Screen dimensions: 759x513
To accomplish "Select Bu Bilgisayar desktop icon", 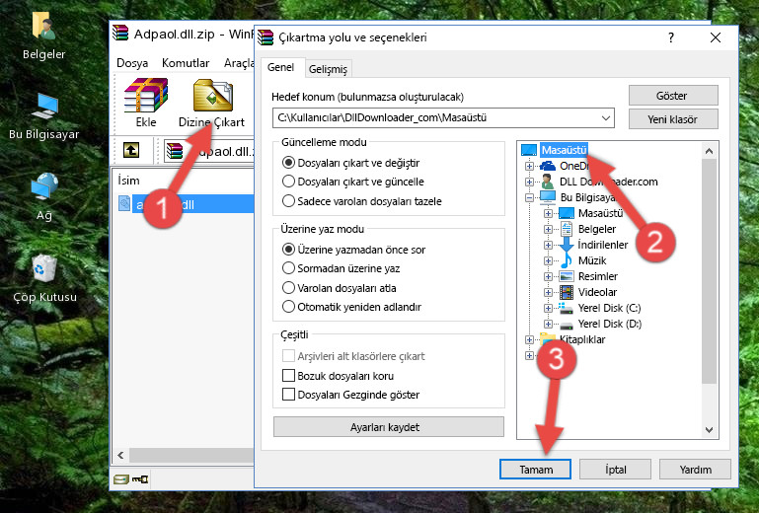I will pos(43,116).
